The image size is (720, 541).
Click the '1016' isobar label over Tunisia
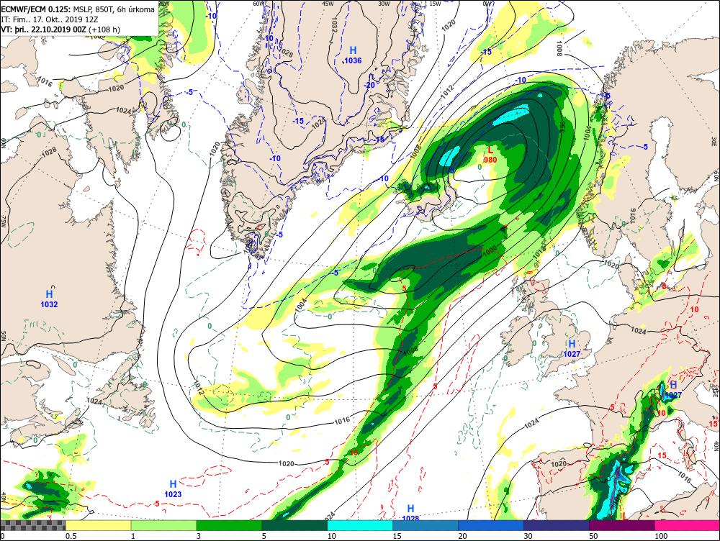[684, 477]
